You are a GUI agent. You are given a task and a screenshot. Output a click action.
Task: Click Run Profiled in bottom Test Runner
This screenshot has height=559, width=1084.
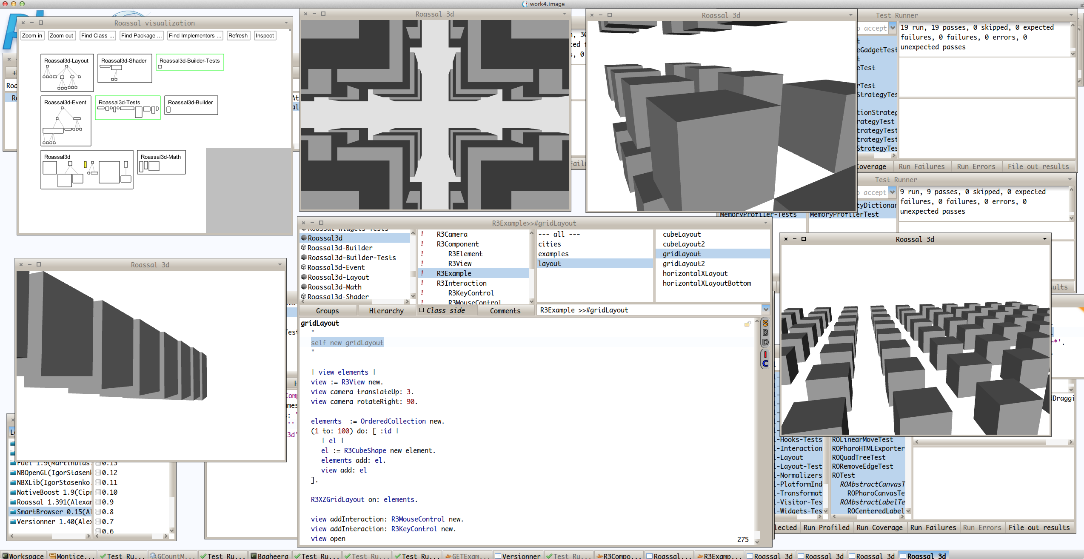826,527
